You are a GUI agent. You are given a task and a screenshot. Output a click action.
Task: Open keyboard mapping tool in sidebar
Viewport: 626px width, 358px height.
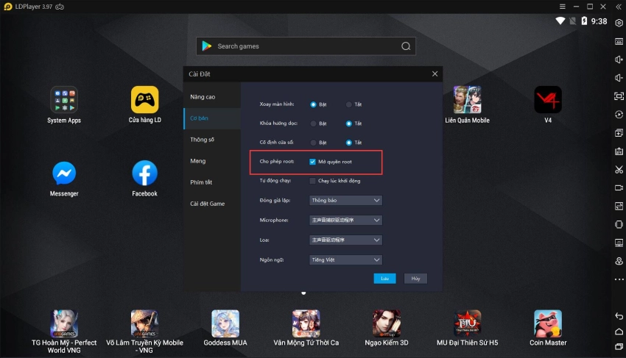tap(619, 41)
